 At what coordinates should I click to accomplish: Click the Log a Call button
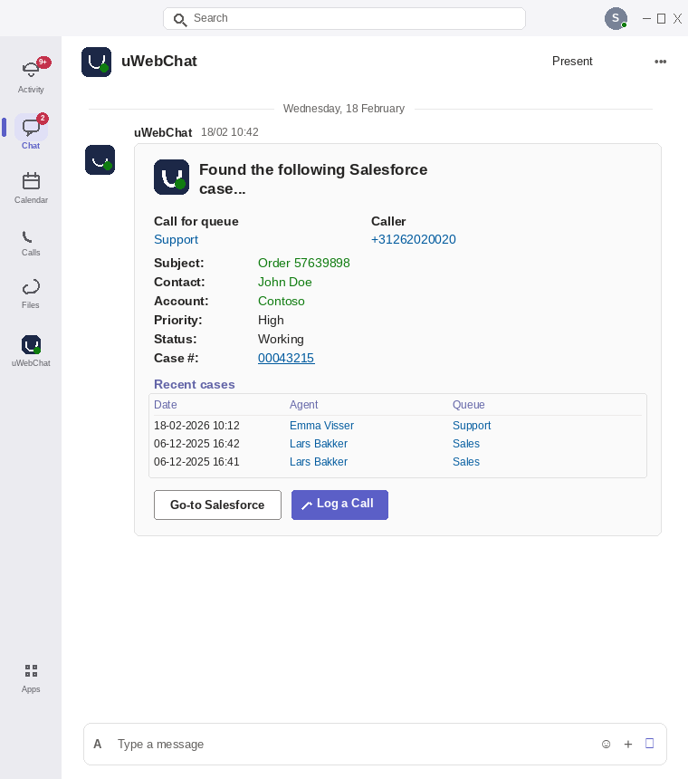point(339,505)
